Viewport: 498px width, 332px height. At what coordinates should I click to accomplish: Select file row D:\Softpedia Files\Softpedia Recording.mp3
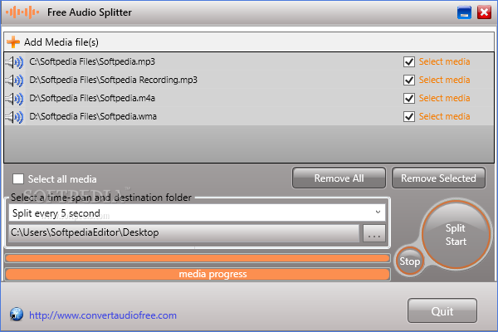(249, 80)
